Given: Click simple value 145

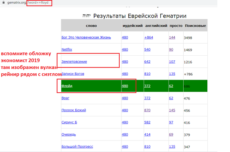Looking at the screenshot, I should (172, 110).
